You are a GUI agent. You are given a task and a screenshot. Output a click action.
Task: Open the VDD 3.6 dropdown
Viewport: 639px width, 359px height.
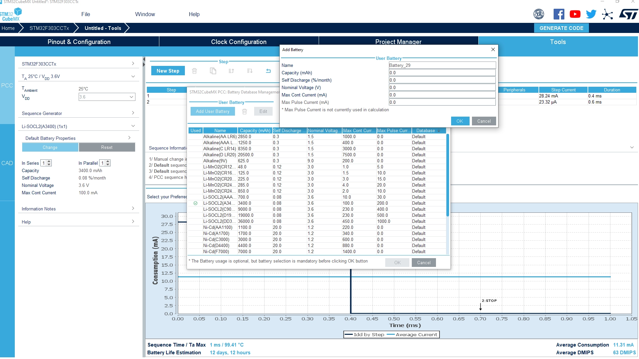pos(107,97)
